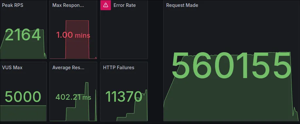This screenshot has width=300, height=124.
Task: Click the 11370 HTTP failures value
Action: click(x=124, y=96)
